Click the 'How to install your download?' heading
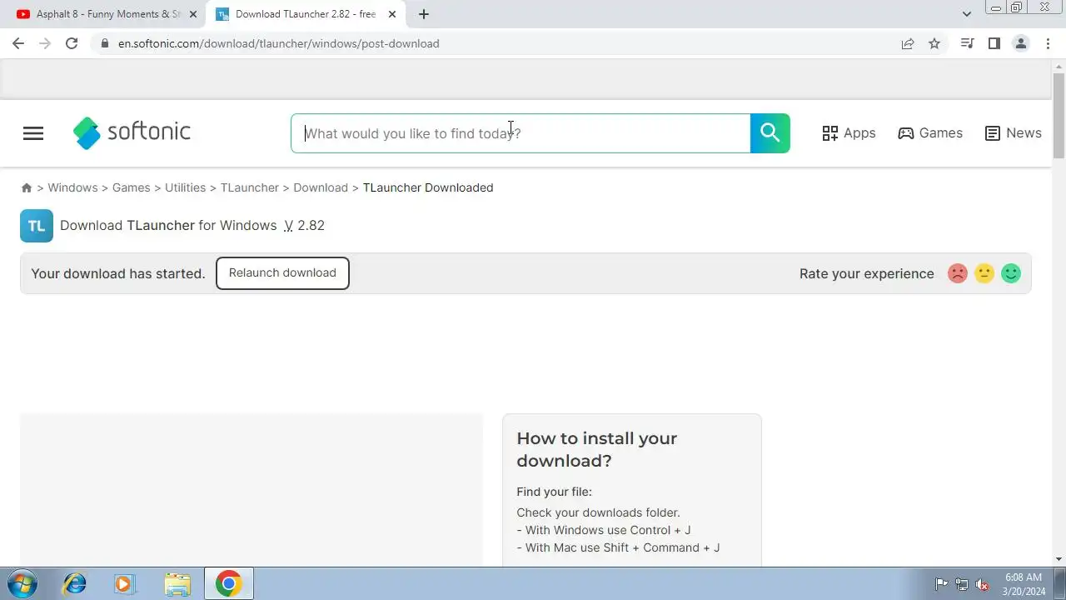This screenshot has height=600, width=1066. [x=596, y=449]
